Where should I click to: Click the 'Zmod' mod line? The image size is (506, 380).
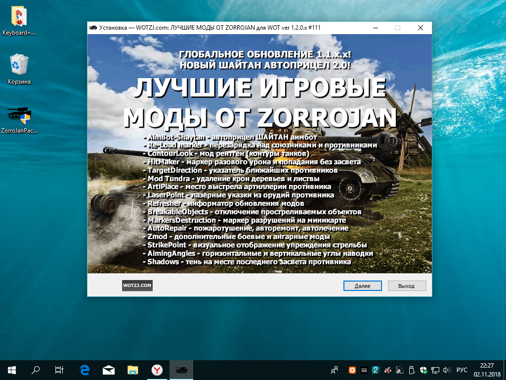[237, 237]
